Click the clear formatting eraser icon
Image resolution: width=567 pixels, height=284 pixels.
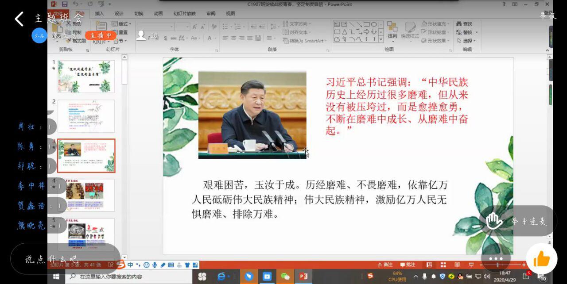(x=214, y=27)
